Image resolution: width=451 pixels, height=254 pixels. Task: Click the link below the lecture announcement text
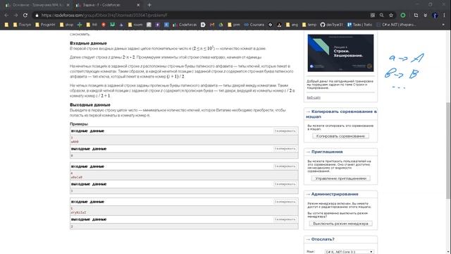point(314,97)
